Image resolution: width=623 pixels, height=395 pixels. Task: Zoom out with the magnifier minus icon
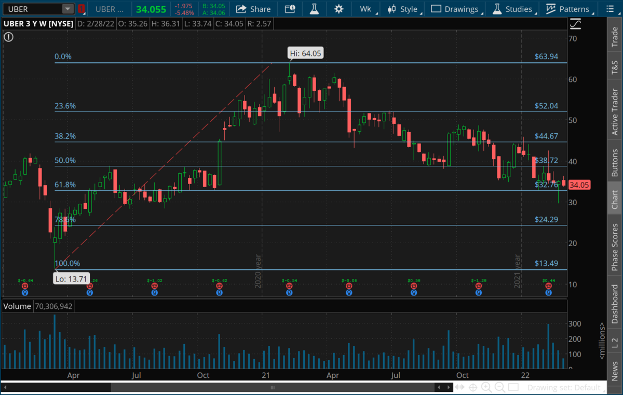(x=500, y=387)
